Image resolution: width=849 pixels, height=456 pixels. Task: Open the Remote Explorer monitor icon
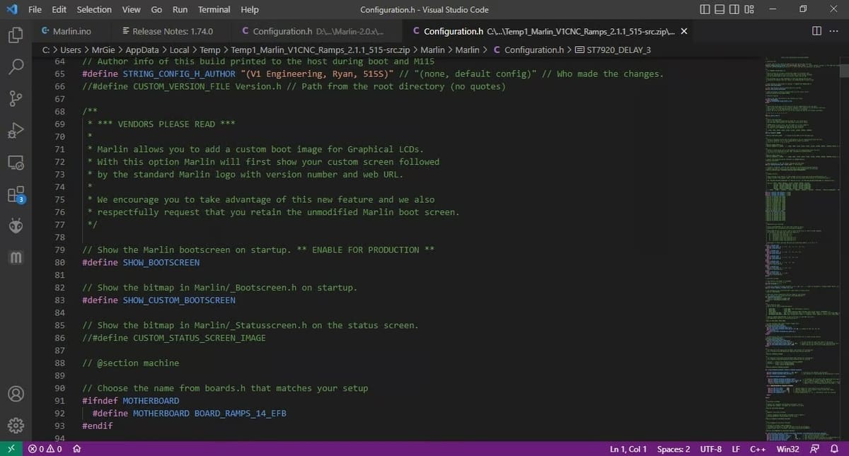[16, 162]
